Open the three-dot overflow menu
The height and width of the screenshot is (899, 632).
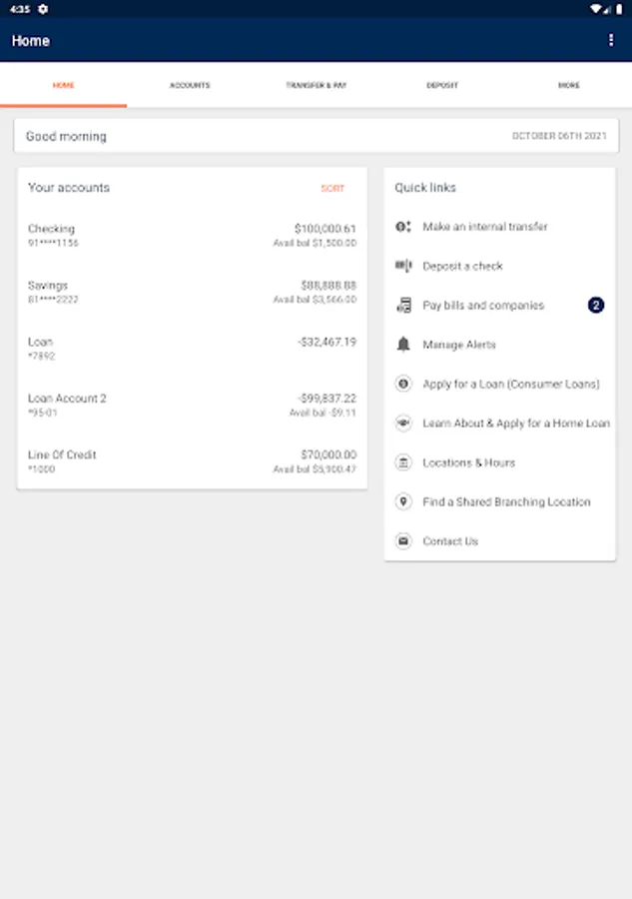(x=611, y=41)
